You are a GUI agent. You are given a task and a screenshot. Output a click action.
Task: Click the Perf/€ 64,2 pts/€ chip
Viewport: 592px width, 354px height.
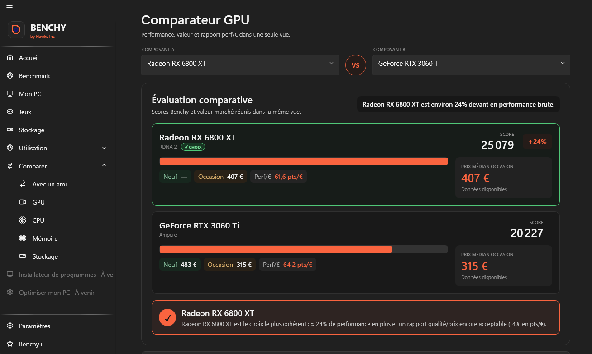pos(288,265)
